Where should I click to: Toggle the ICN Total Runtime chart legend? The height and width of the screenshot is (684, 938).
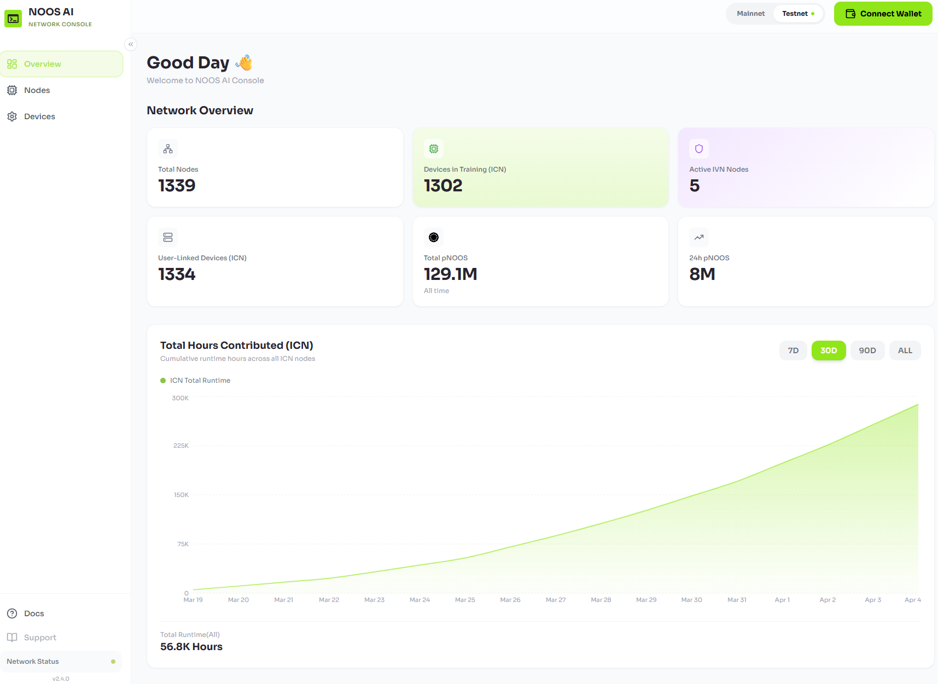click(x=195, y=380)
